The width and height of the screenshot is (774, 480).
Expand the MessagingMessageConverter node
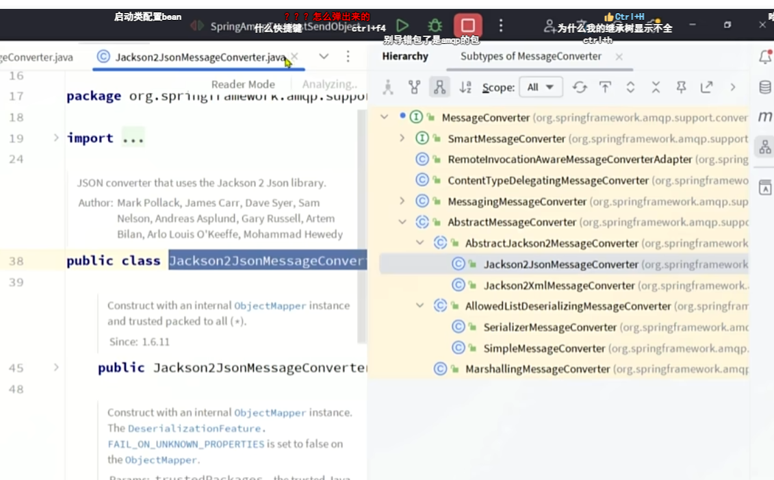(402, 201)
